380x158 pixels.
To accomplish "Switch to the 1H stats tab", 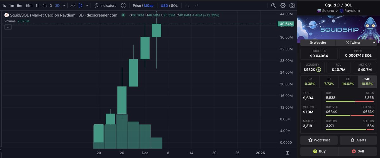I will 329,82.
